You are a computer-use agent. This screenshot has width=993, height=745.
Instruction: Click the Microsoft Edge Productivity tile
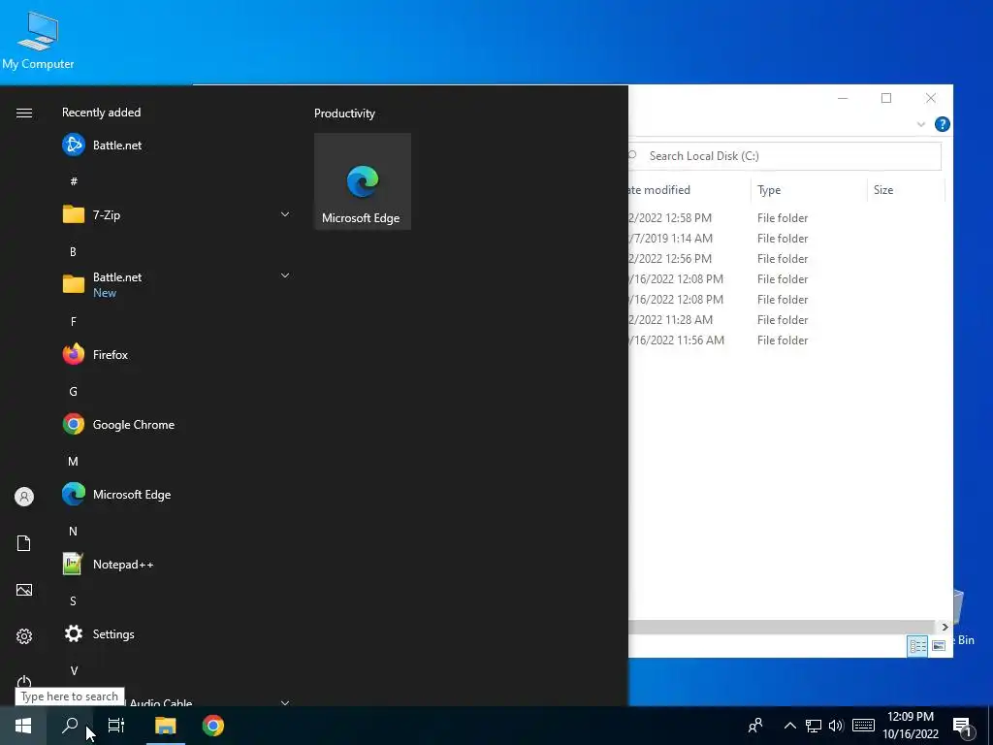pos(363,181)
